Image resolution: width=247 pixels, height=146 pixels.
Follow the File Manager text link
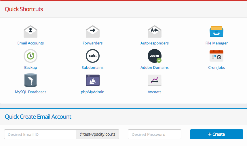coord(216,43)
